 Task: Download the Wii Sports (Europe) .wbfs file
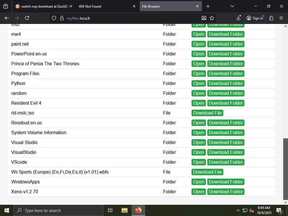point(207,172)
